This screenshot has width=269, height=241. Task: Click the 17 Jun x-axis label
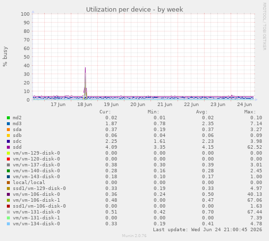click(58, 105)
